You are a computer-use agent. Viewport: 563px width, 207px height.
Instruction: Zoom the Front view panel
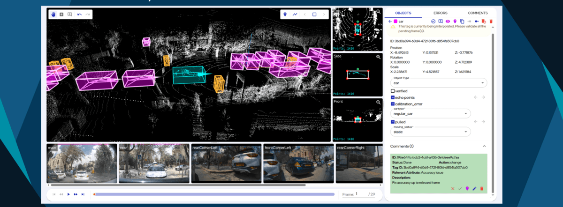[x=378, y=102]
